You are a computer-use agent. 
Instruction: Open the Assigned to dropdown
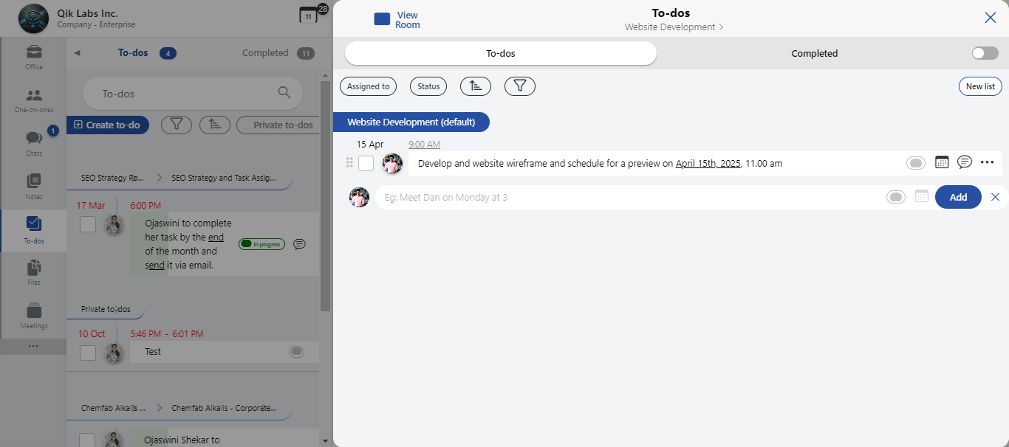(x=368, y=86)
